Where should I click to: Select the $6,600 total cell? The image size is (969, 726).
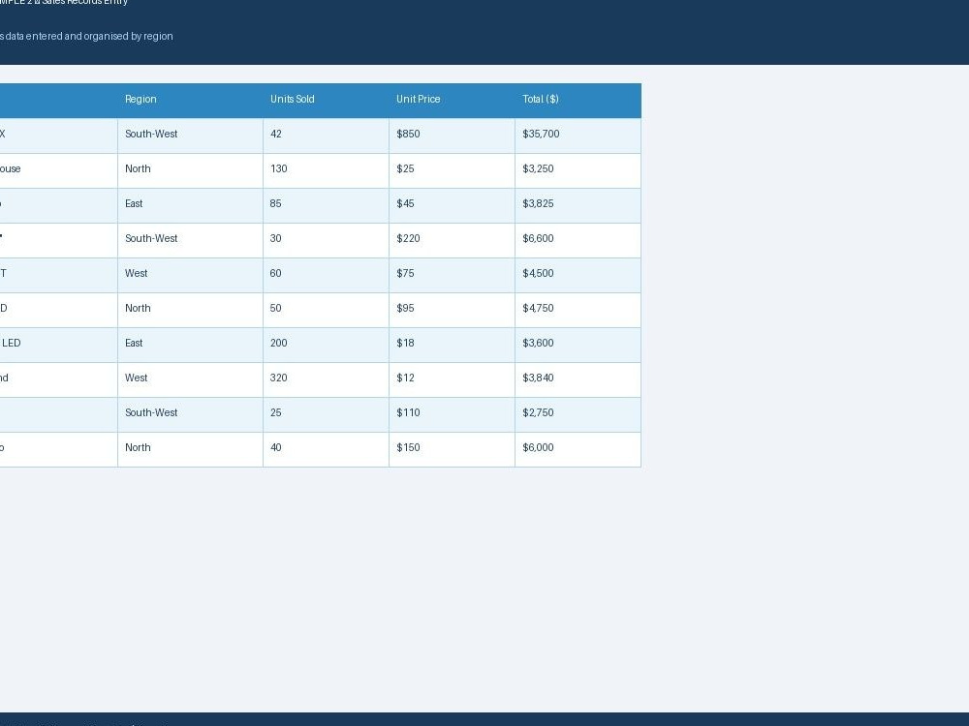[578, 240]
